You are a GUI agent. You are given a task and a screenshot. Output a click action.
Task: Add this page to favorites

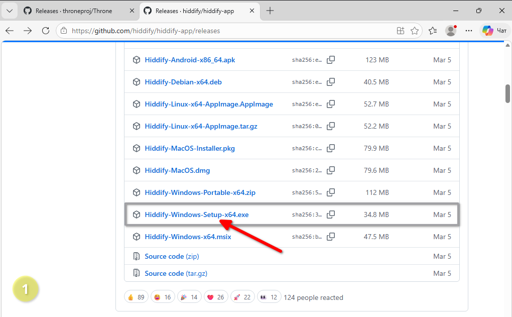tap(415, 31)
